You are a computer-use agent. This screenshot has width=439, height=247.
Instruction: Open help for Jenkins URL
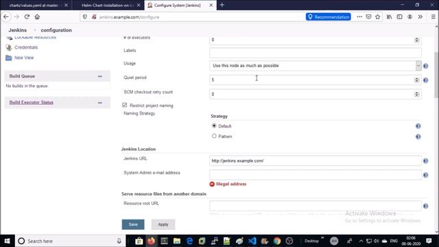pos(425,161)
